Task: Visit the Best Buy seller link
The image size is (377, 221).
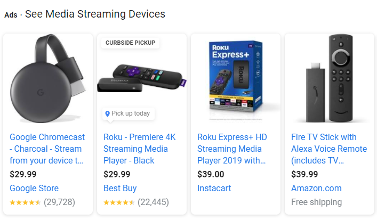Action: tap(120, 188)
